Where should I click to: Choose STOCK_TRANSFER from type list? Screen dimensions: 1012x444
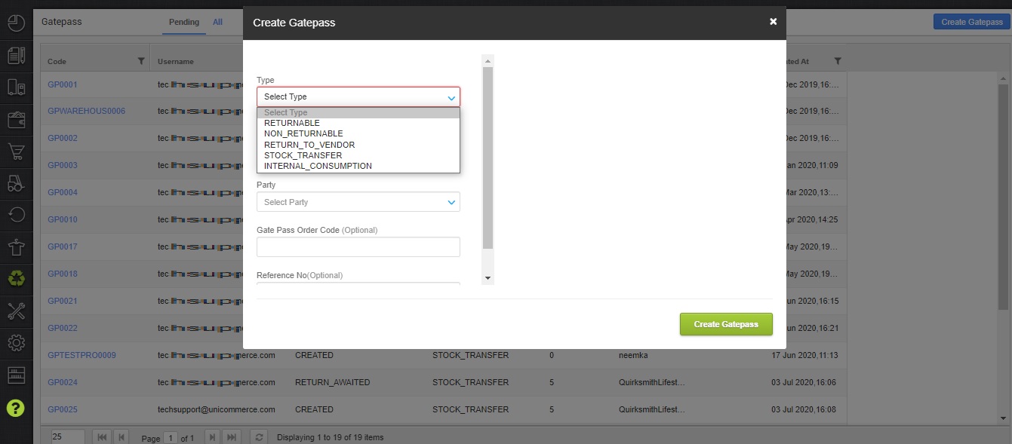pyautogui.click(x=358, y=155)
